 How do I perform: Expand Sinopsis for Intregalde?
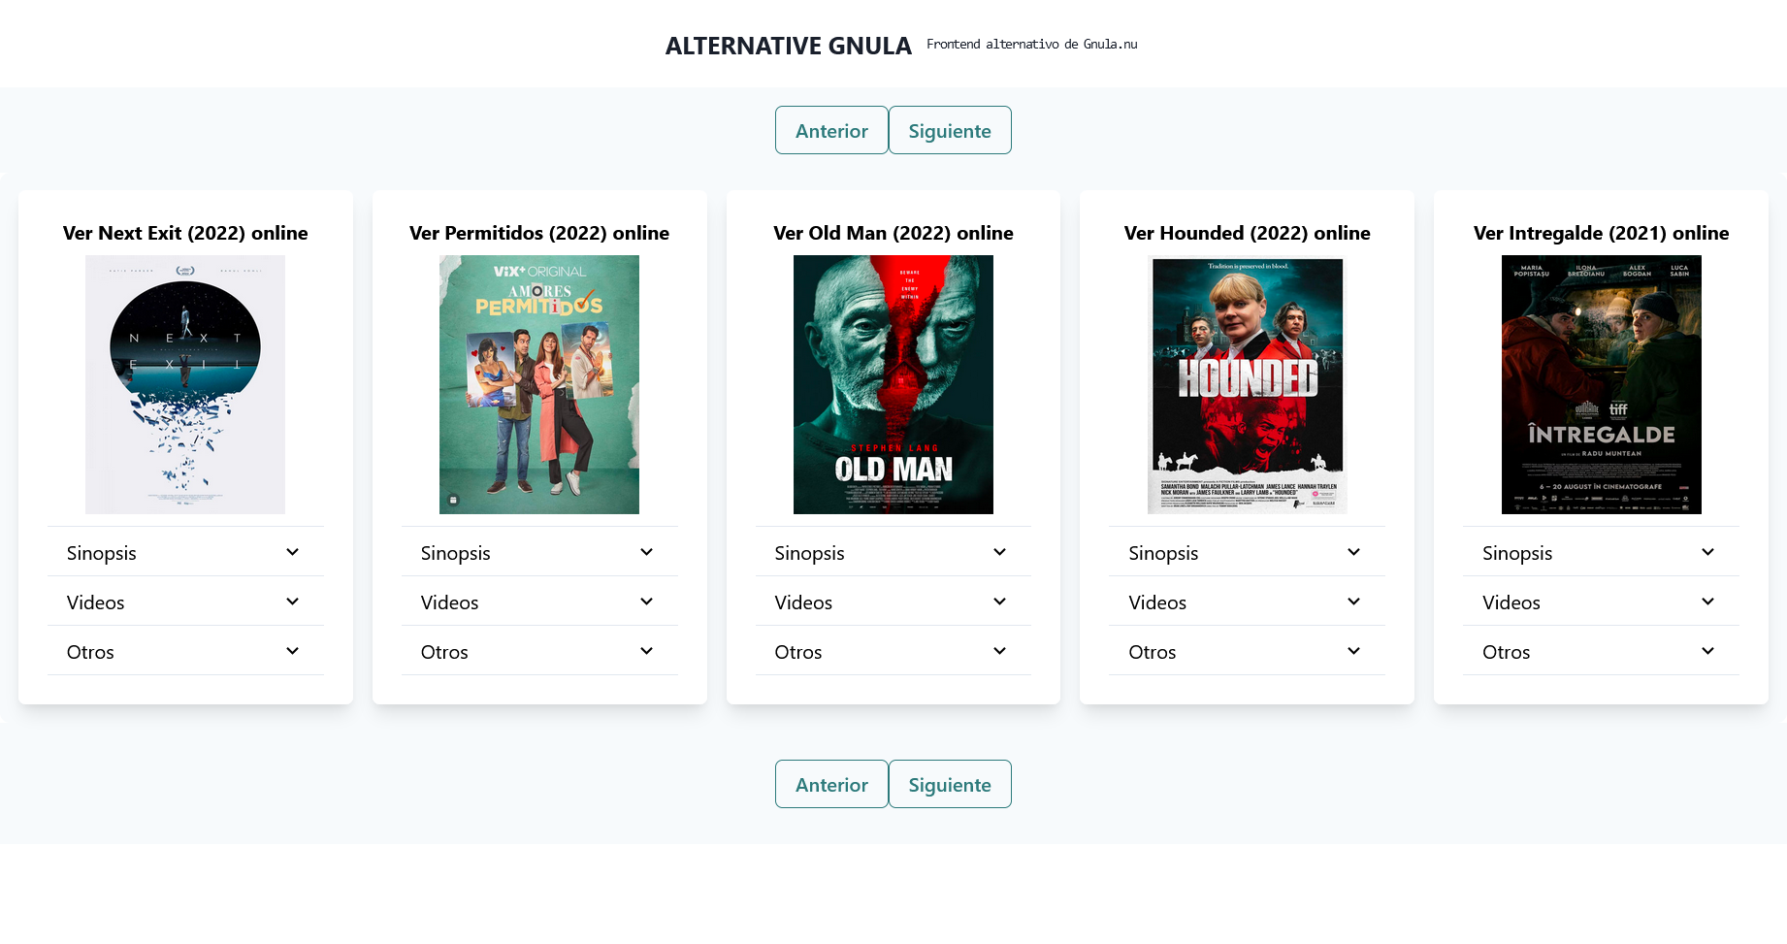tap(1602, 552)
